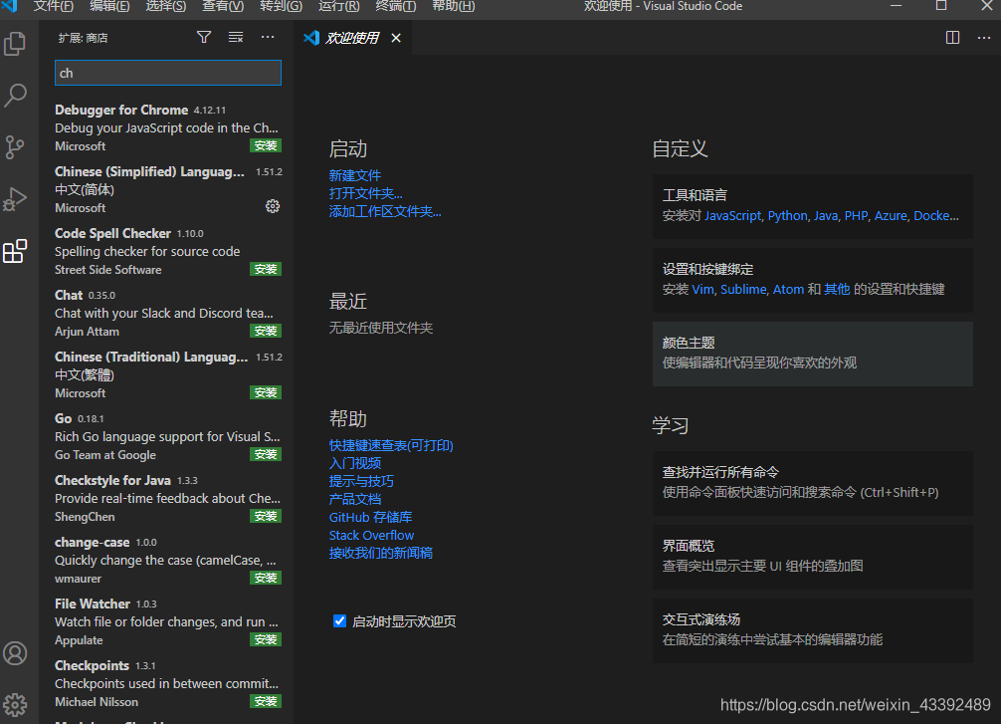Open the Manage gear in activity bar
Viewport: 1001px width, 724px height.
(x=15, y=705)
